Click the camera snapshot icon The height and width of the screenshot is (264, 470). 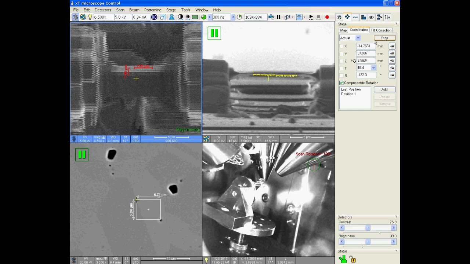point(271,17)
